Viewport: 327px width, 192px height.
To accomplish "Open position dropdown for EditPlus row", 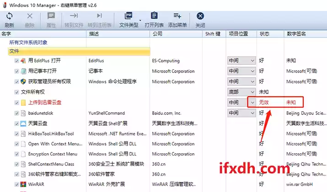I will 241,61.
